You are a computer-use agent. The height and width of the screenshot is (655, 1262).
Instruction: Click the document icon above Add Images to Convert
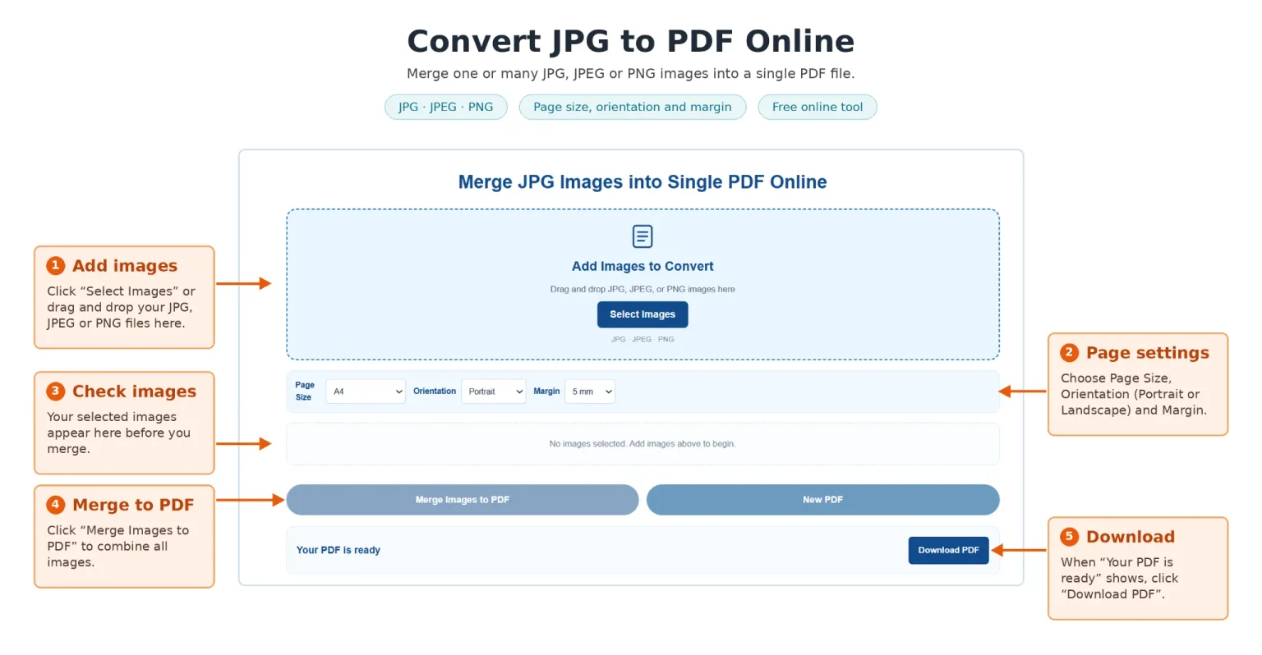tap(643, 236)
